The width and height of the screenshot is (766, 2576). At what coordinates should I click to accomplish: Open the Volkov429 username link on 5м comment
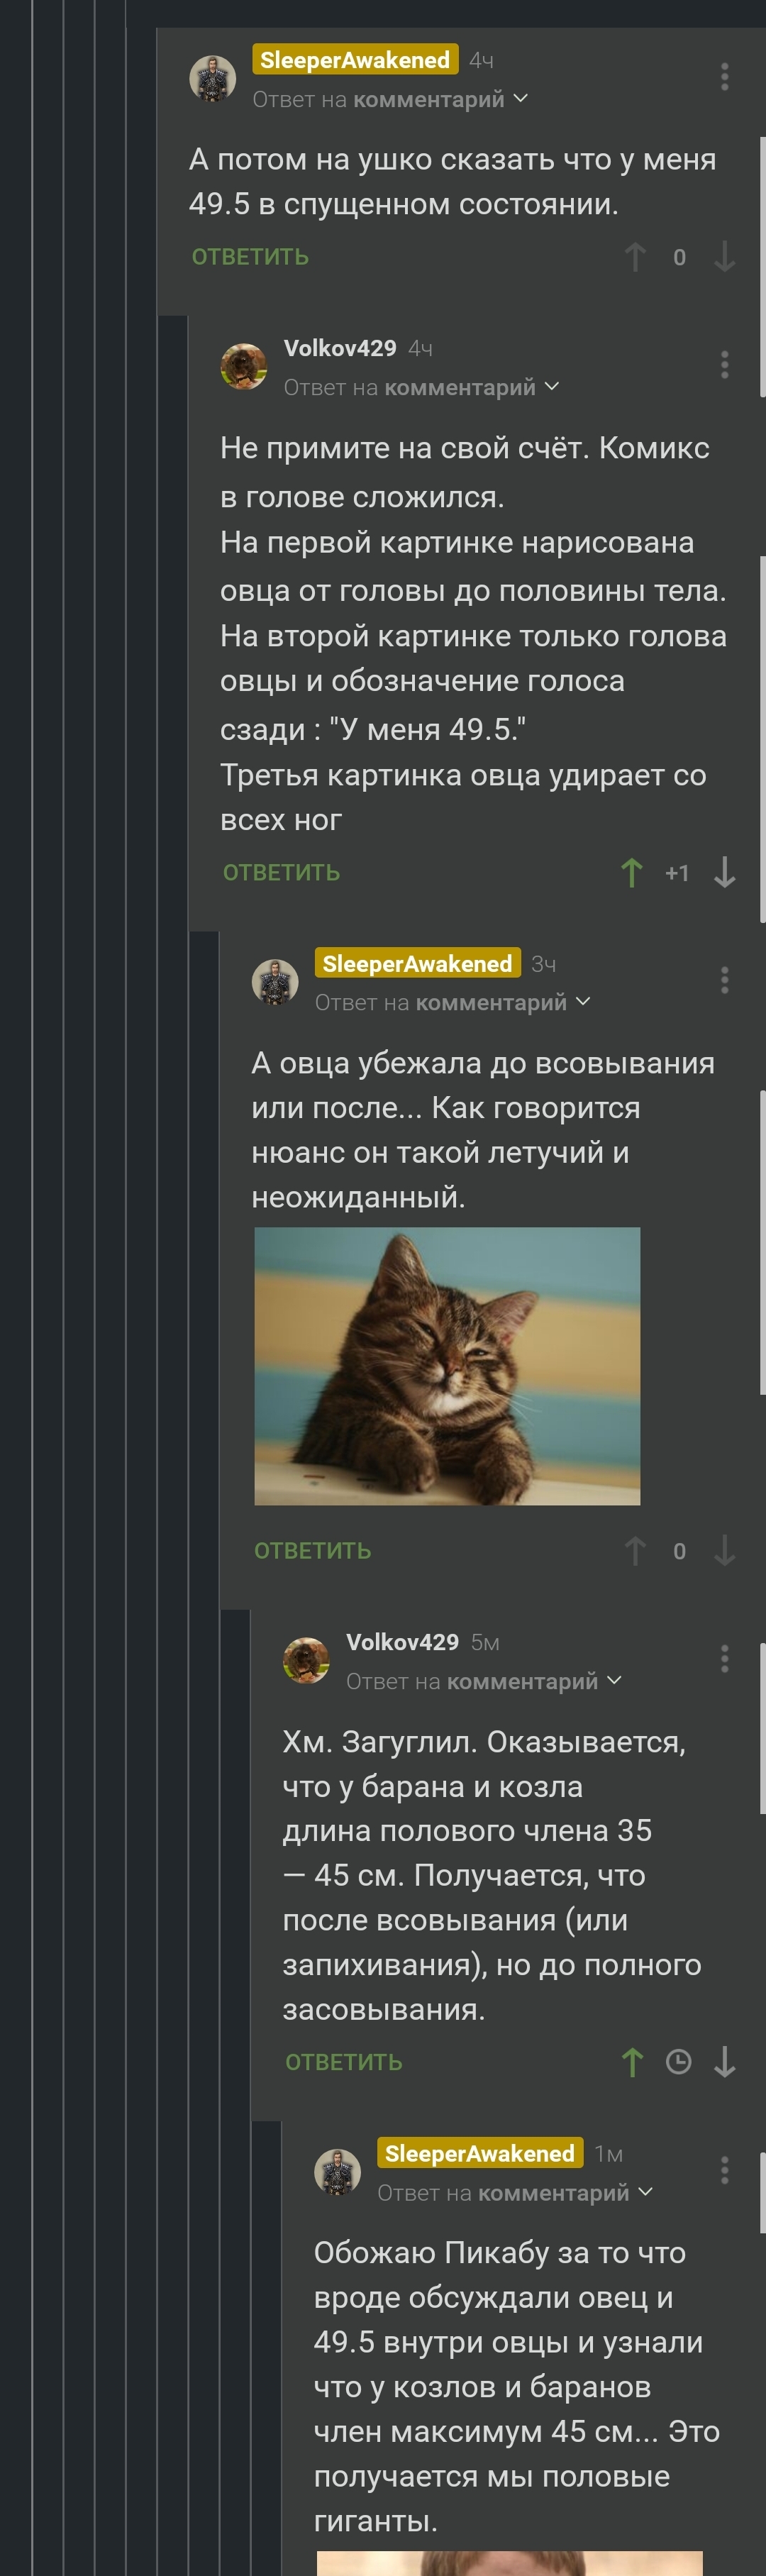[x=402, y=1642]
